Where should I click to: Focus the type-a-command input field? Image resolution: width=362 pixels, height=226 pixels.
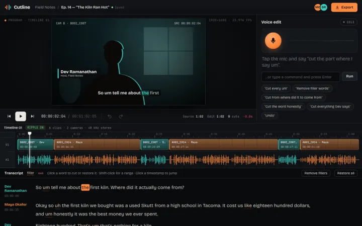pyautogui.click(x=301, y=77)
